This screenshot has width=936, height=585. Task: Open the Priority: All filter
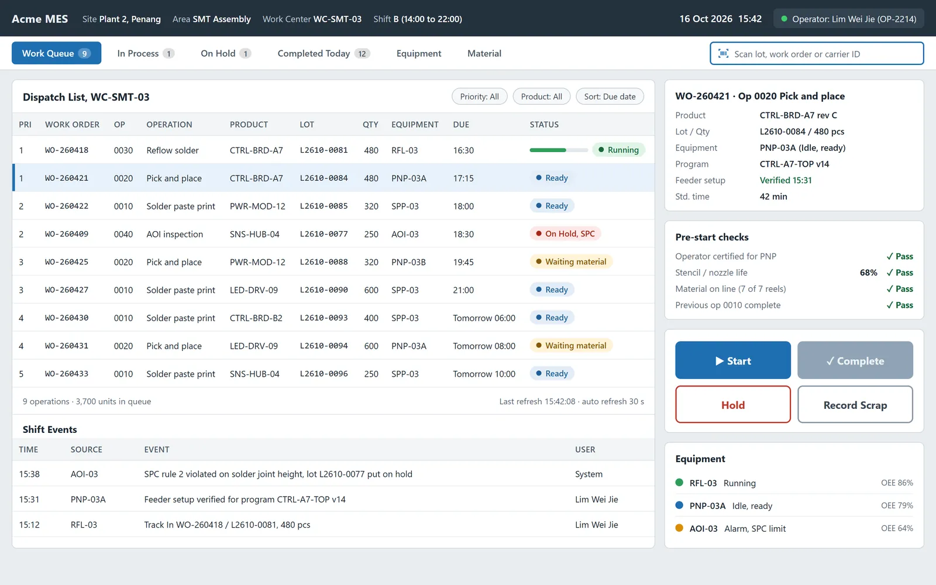coord(480,97)
